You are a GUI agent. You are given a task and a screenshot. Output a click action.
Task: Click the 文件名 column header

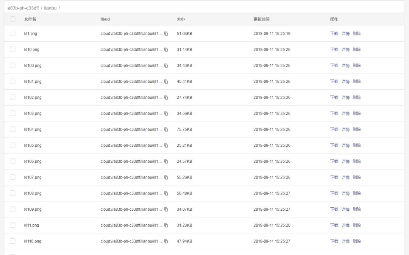tap(30, 19)
